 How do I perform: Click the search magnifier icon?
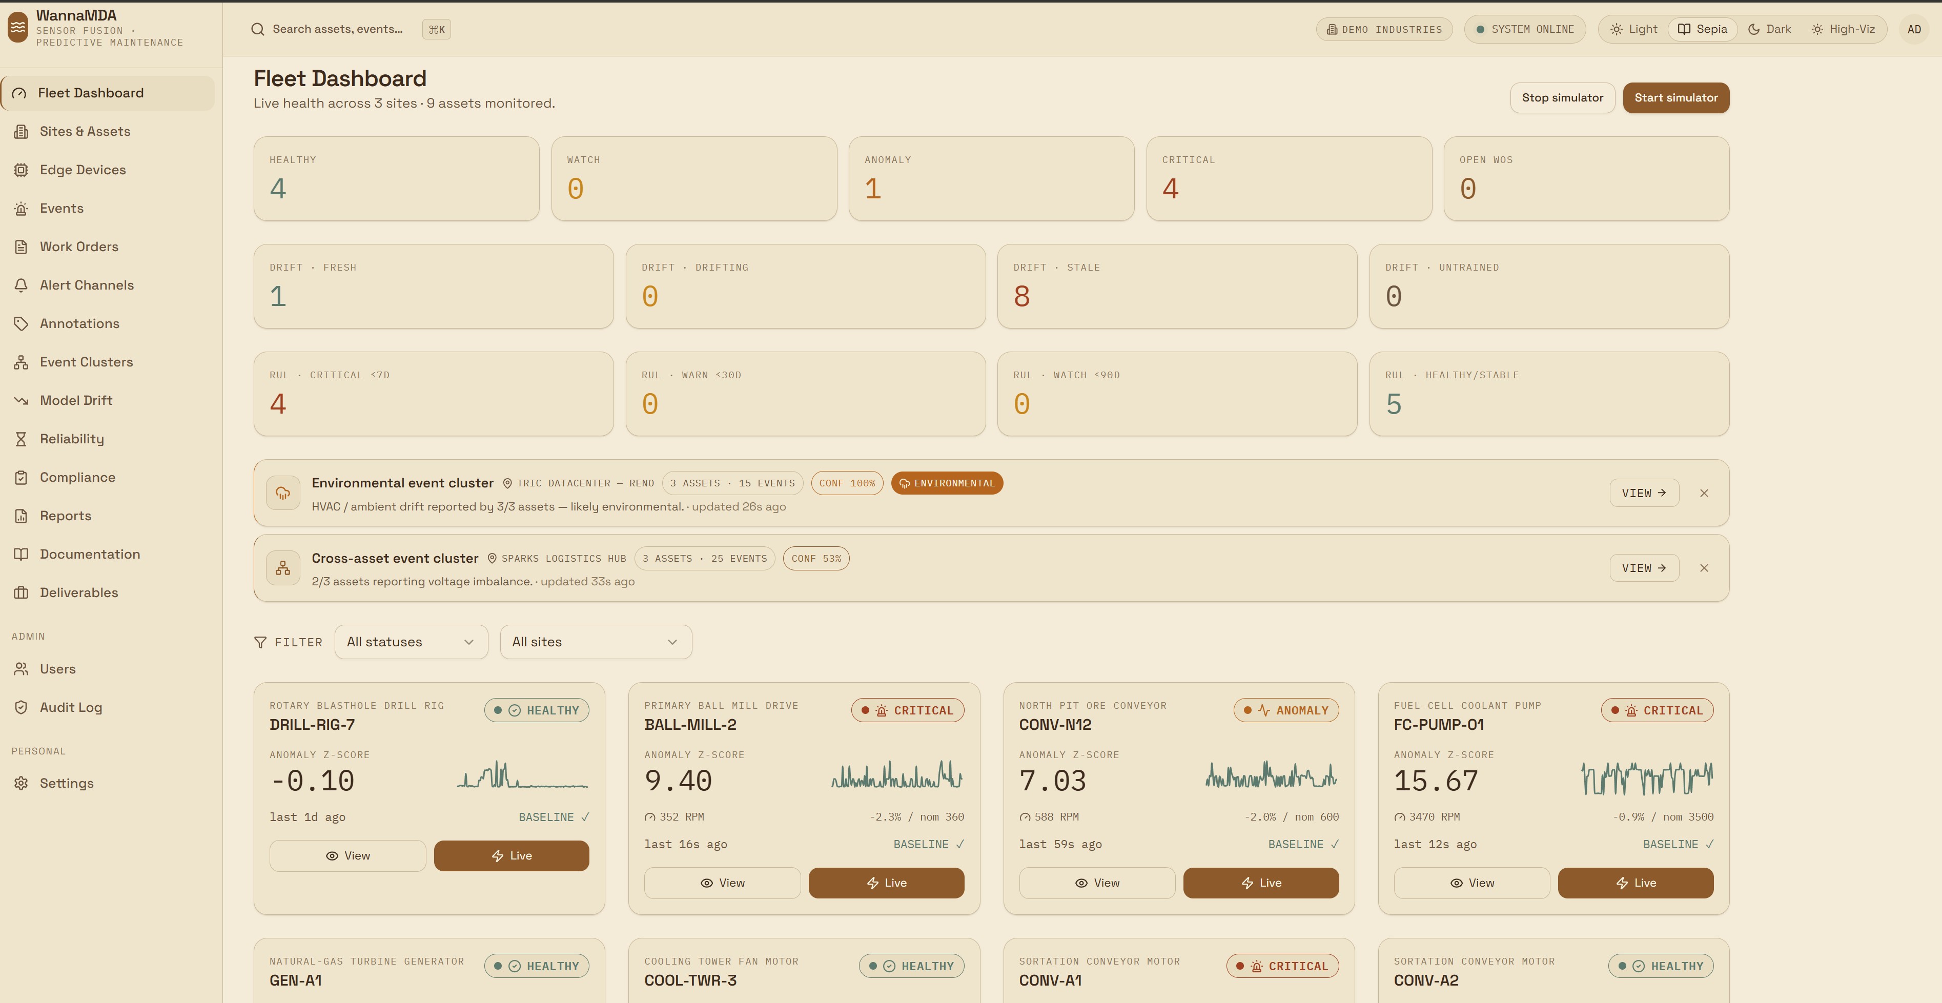pos(258,29)
